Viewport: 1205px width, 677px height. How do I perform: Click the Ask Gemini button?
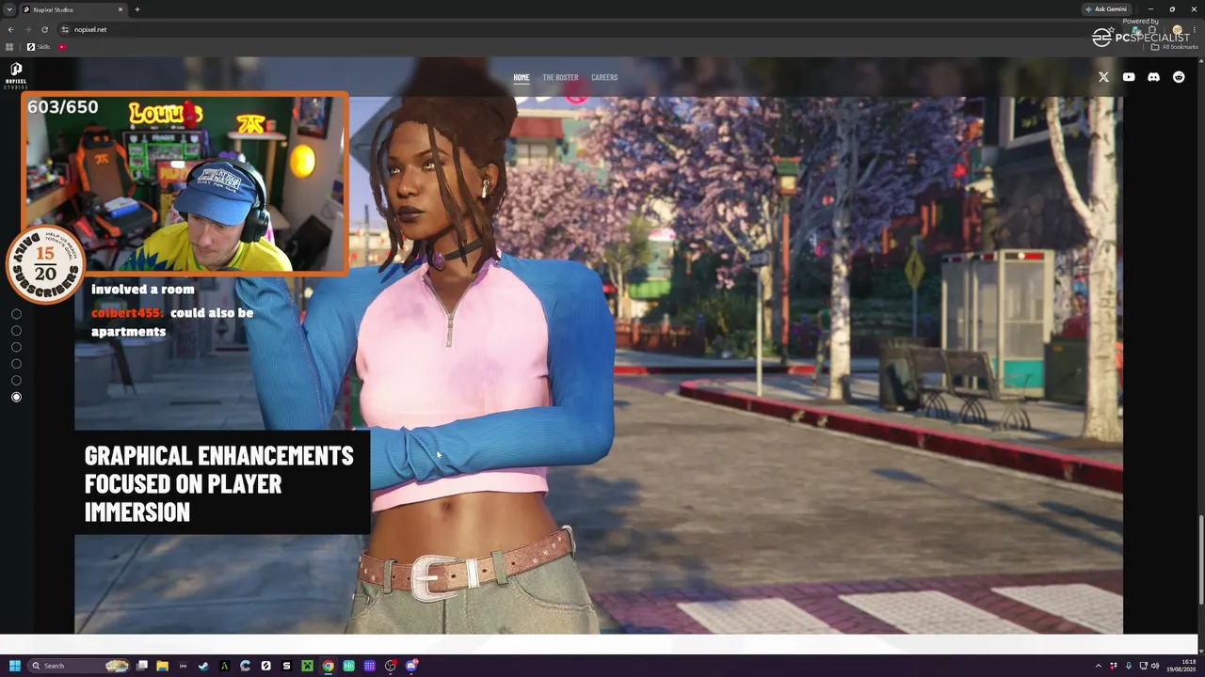[1106, 9]
